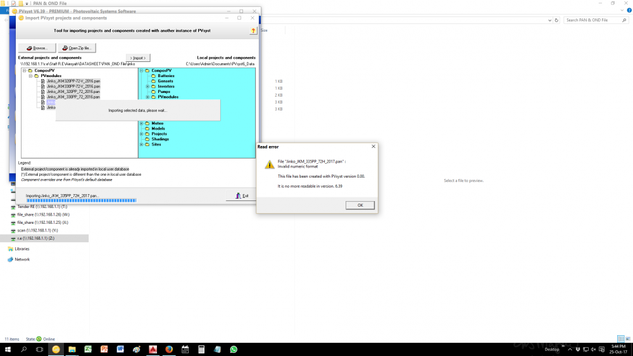
Task: Open the Windows Start menu
Action: tap(7, 349)
